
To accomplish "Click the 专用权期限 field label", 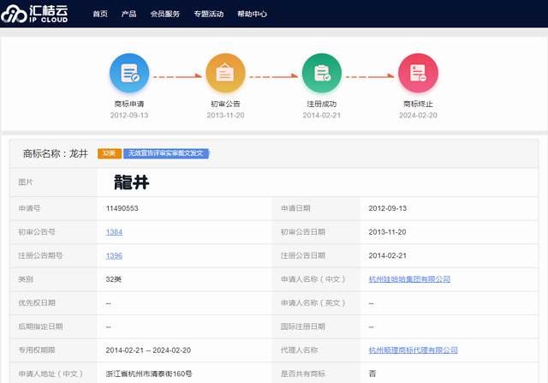I will [x=37, y=350].
